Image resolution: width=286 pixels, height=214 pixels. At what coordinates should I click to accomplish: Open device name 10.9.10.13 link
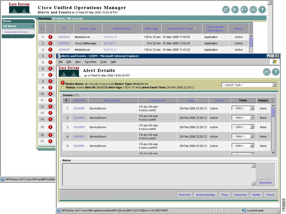pos(110,37)
